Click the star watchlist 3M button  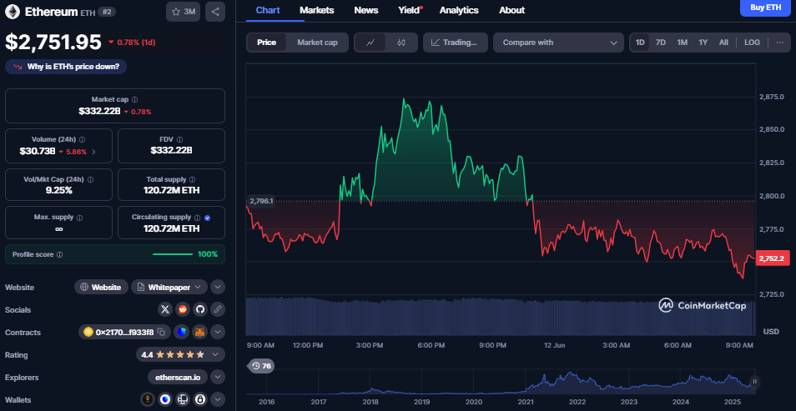point(183,12)
